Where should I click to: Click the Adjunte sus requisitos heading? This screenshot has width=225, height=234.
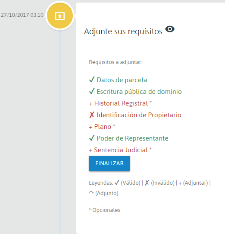coord(123,32)
